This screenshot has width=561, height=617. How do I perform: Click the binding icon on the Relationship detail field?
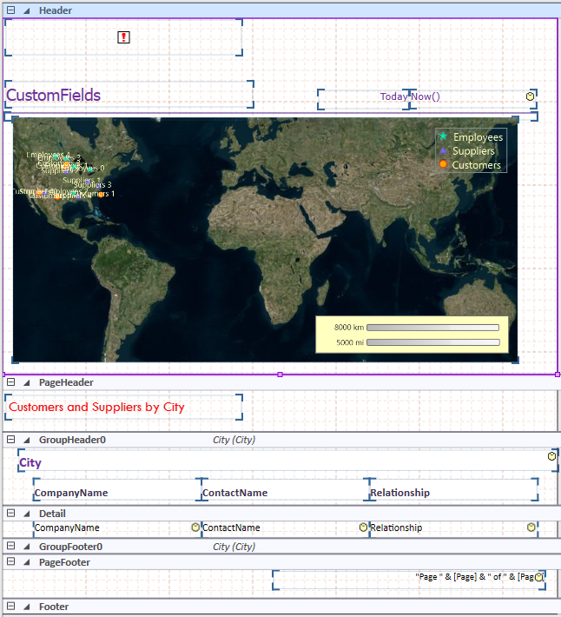click(x=531, y=527)
